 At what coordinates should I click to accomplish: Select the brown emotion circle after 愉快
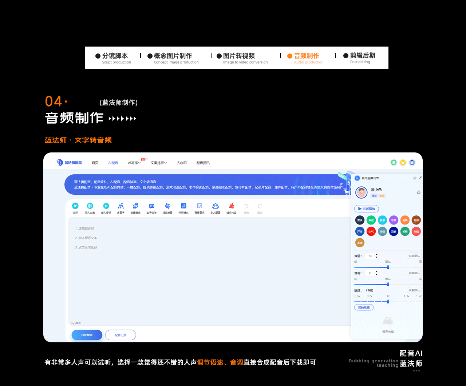416,220
